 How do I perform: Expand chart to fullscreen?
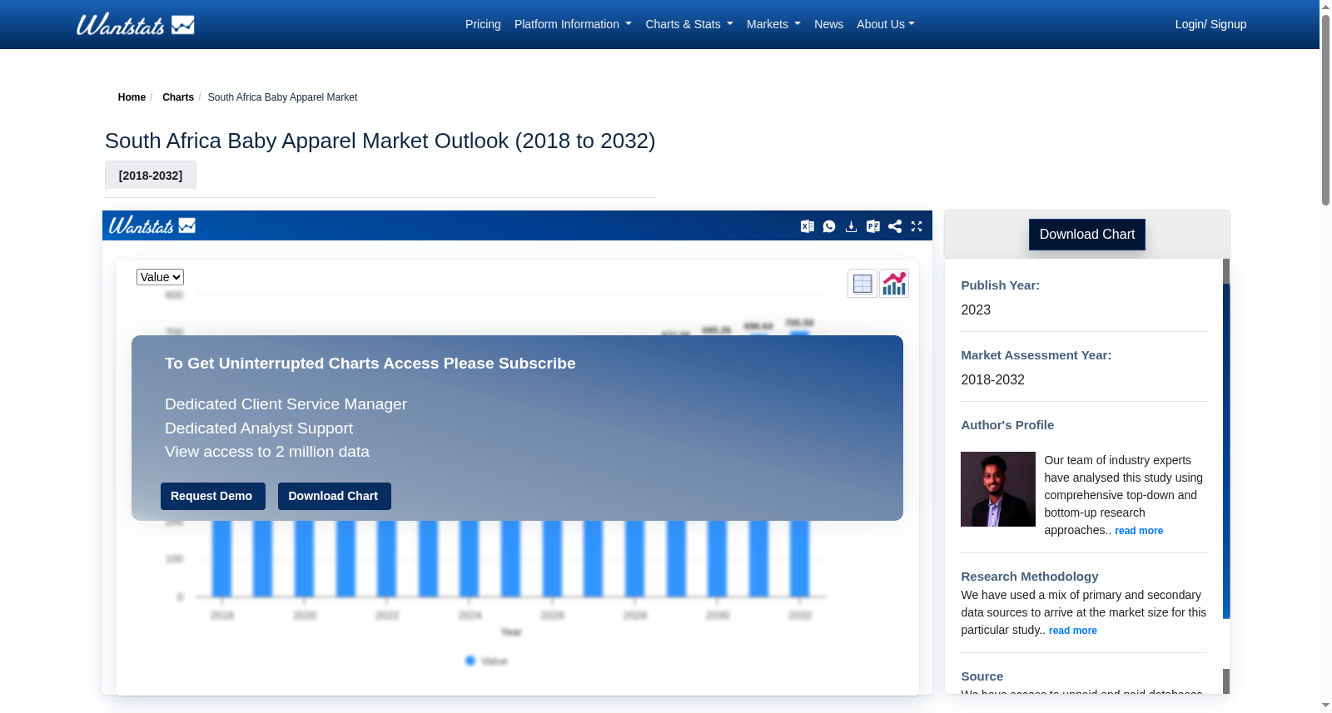click(917, 226)
